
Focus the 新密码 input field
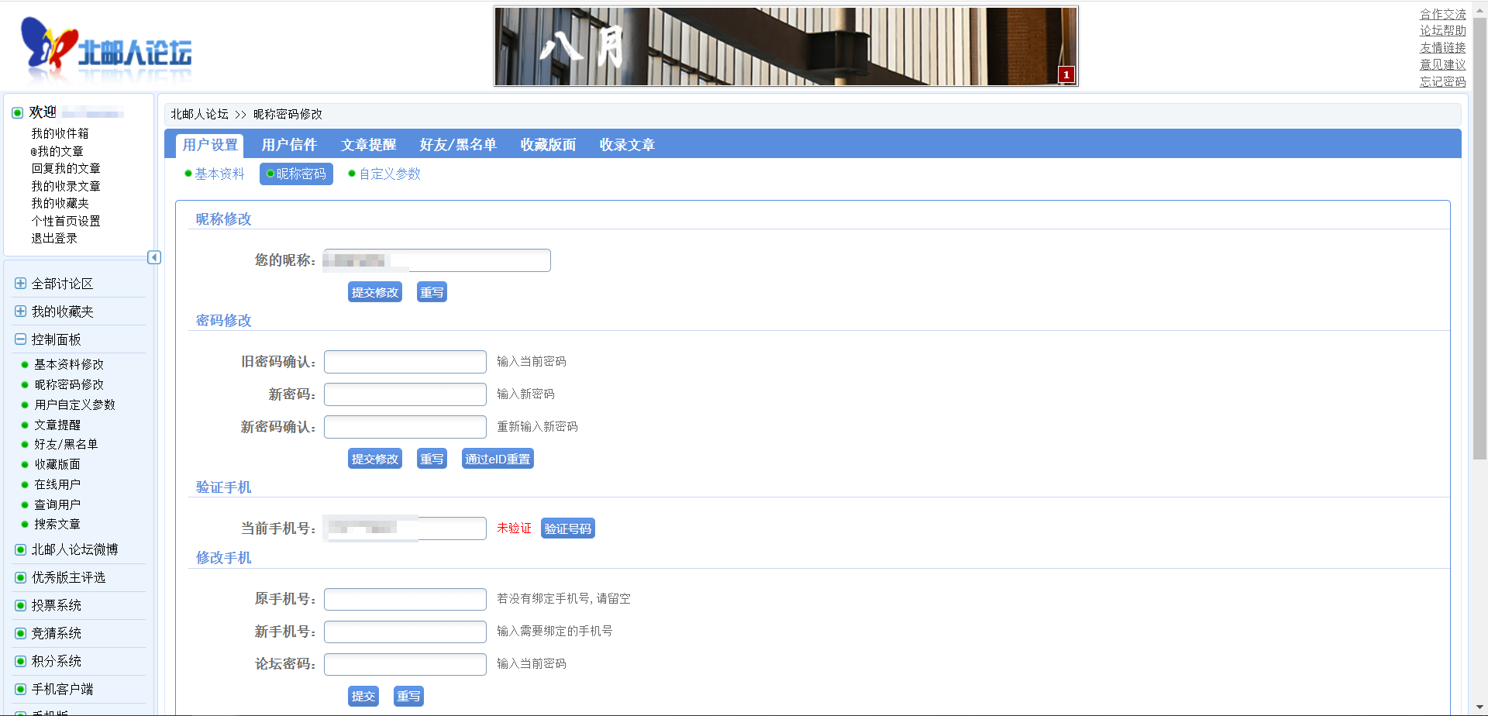point(405,394)
